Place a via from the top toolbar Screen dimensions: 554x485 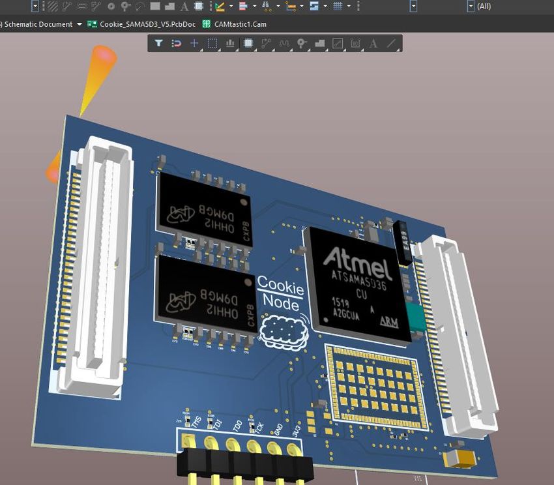click(x=125, y=6)
